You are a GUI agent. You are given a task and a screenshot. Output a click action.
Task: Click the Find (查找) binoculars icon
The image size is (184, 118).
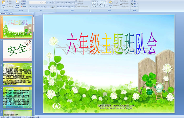[x=132, y=1]
